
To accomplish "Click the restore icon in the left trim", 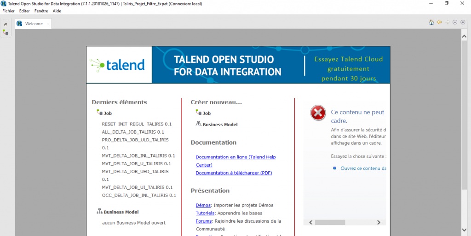I will [x=6, y=25].
